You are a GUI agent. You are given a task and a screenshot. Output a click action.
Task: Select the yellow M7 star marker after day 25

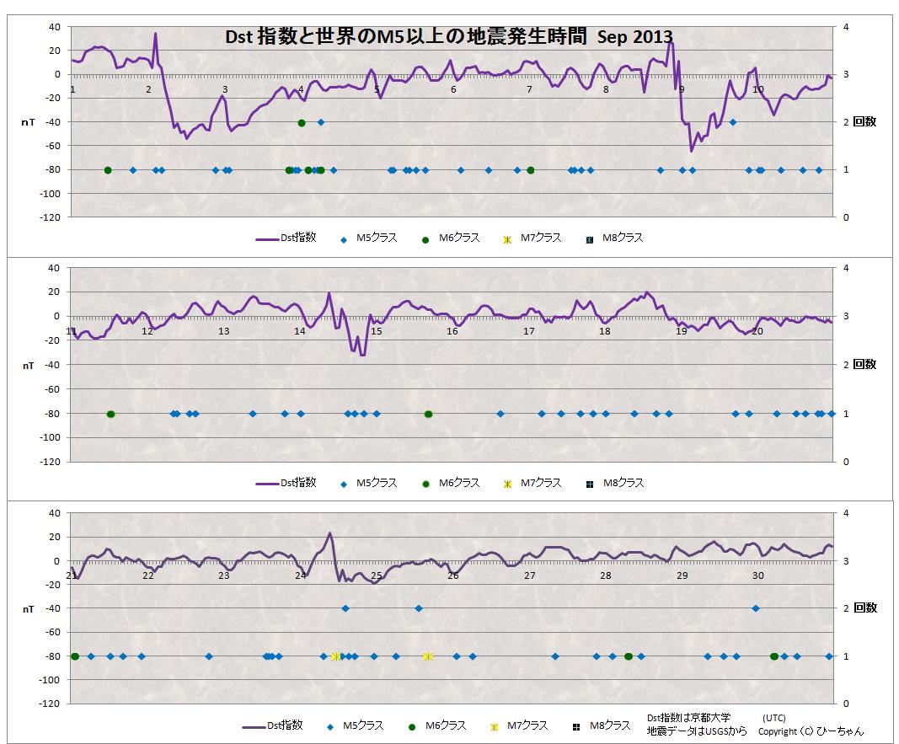[427, 656]
